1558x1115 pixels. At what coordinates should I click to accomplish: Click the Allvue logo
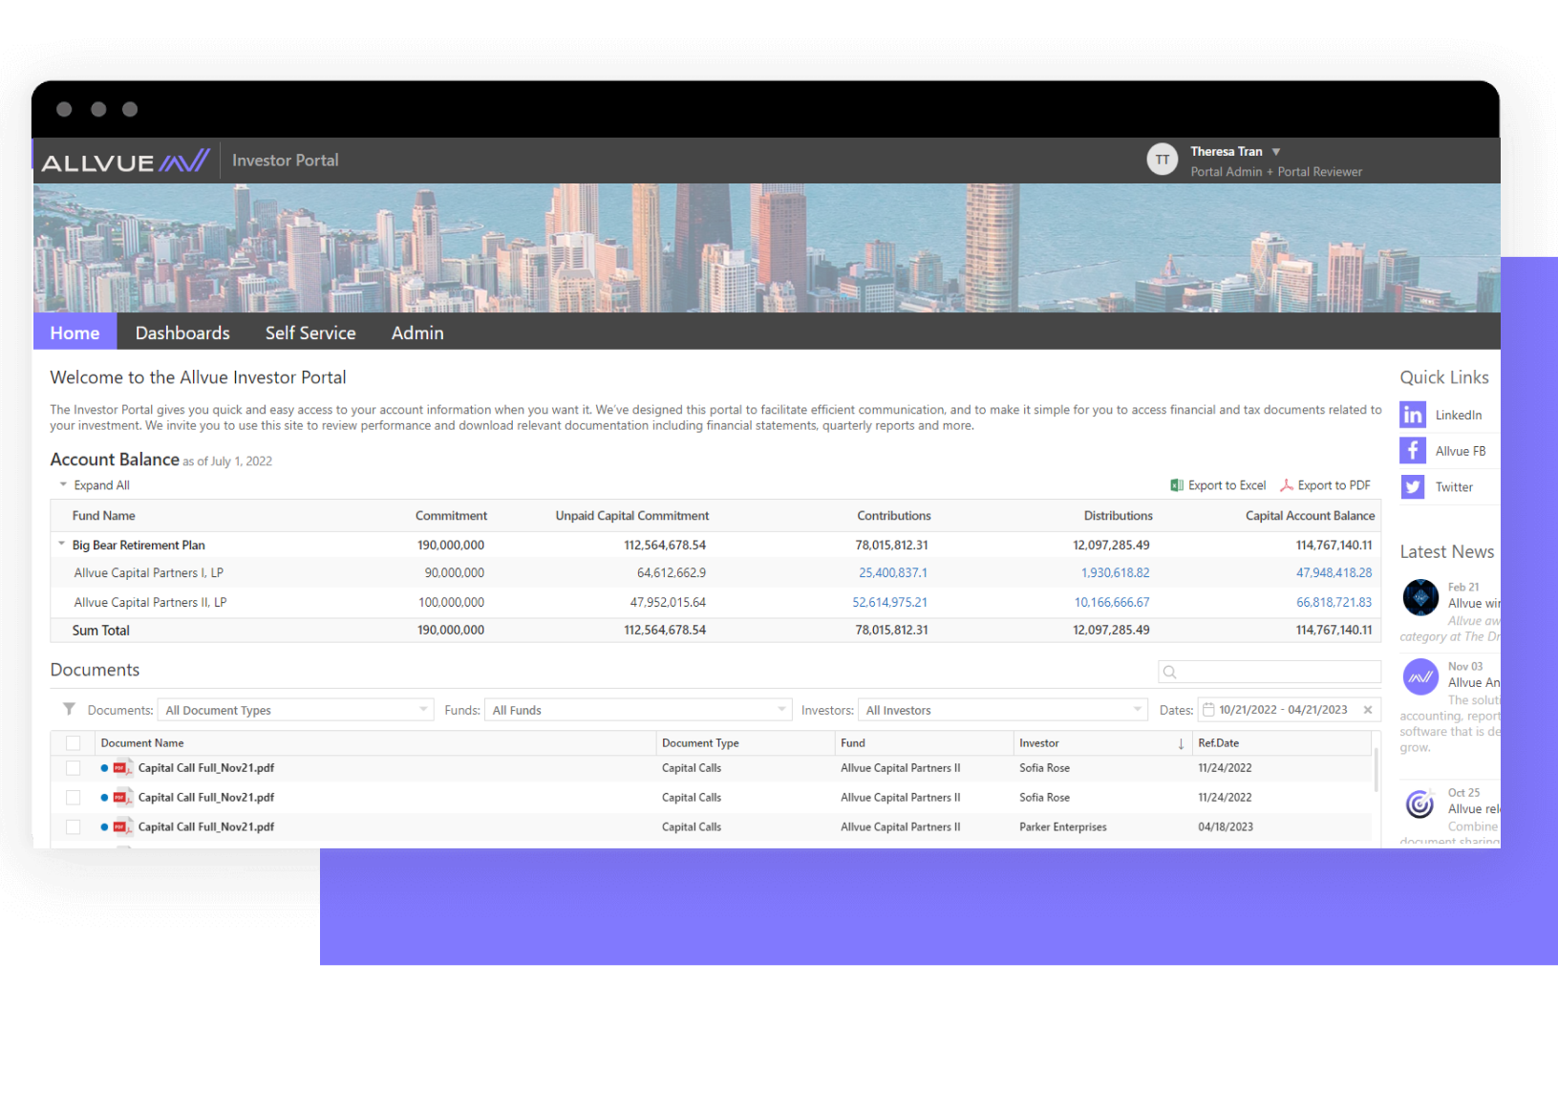(x=125, y=161)
